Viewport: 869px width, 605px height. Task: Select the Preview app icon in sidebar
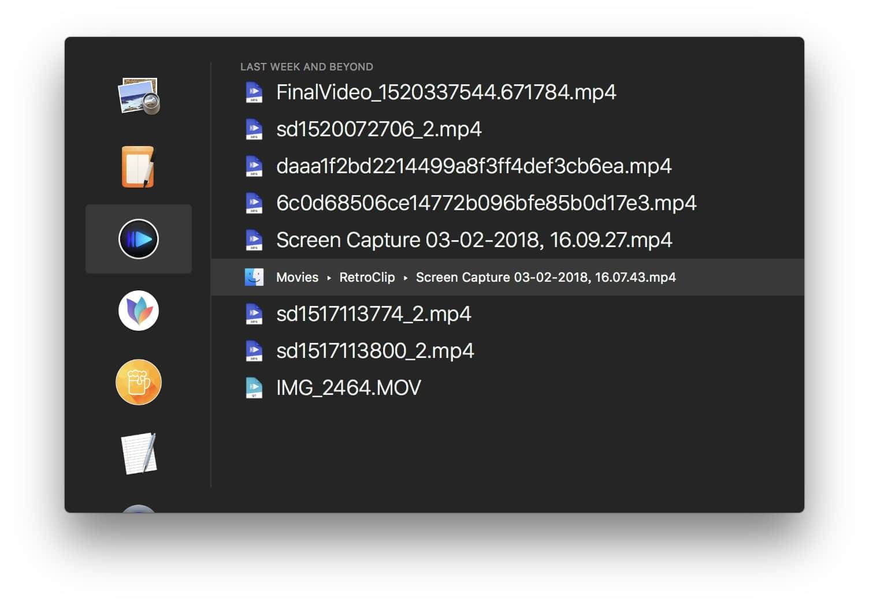[139, 96]
